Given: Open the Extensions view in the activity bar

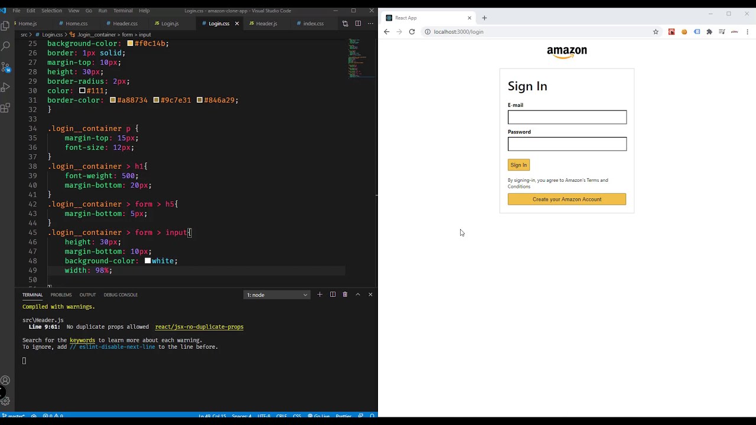Looking at the screenshot, I should click(x=5, y=108).
